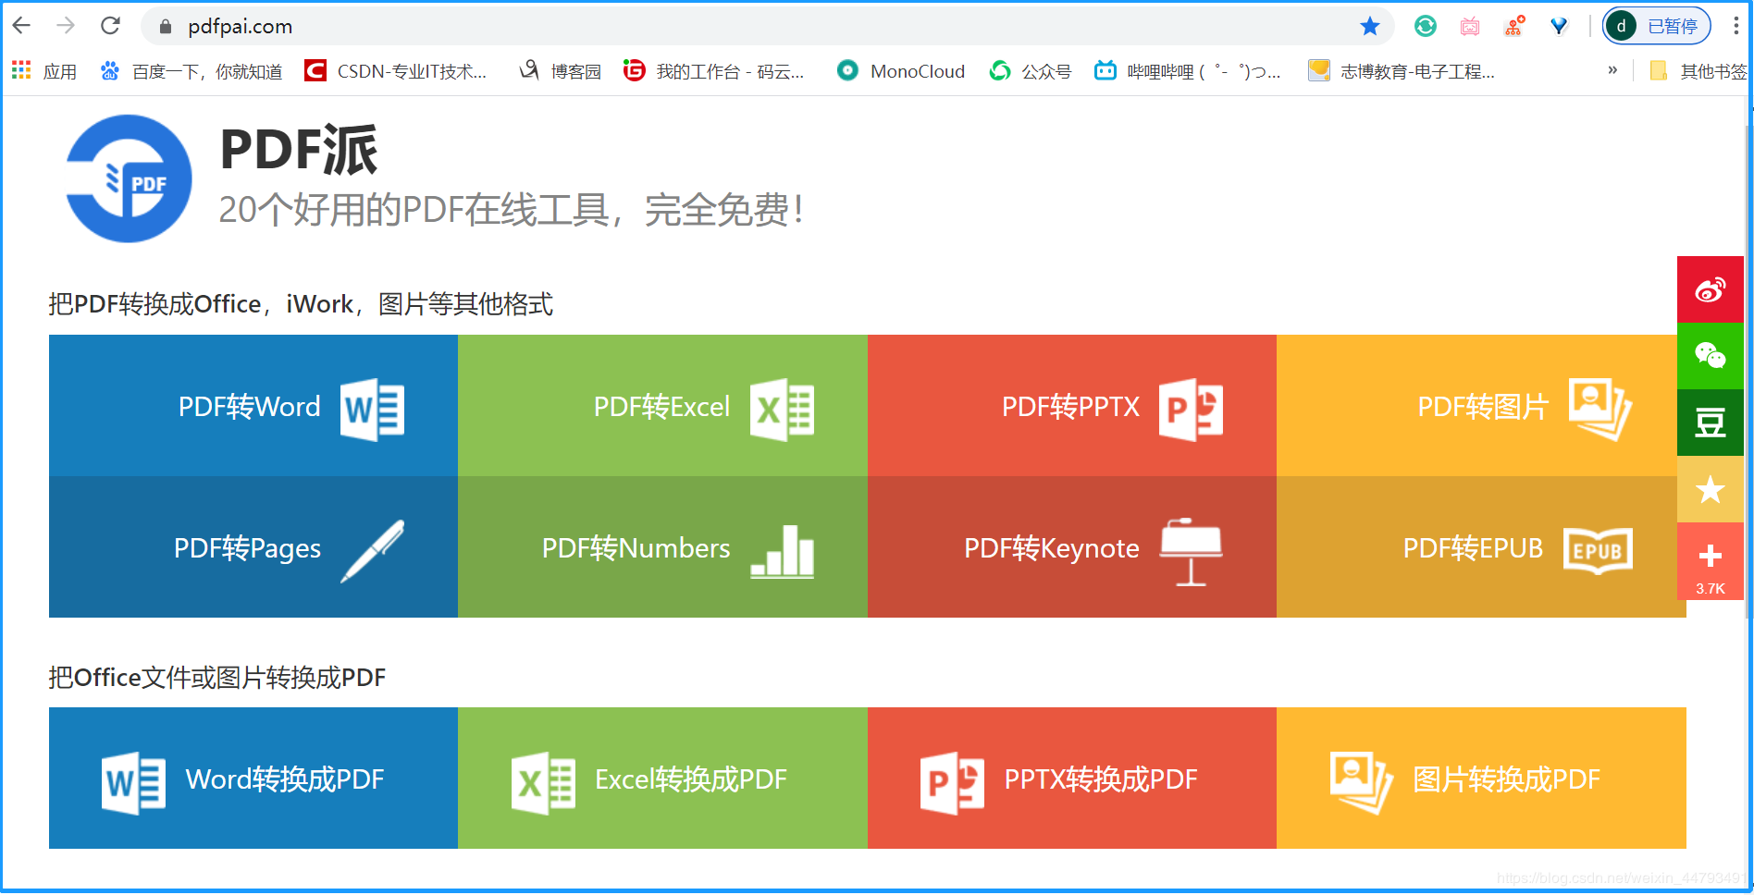Click the address bar showing pdfpai.com
The height and width of the screenshot is (895, 1754).
[768, 26]
